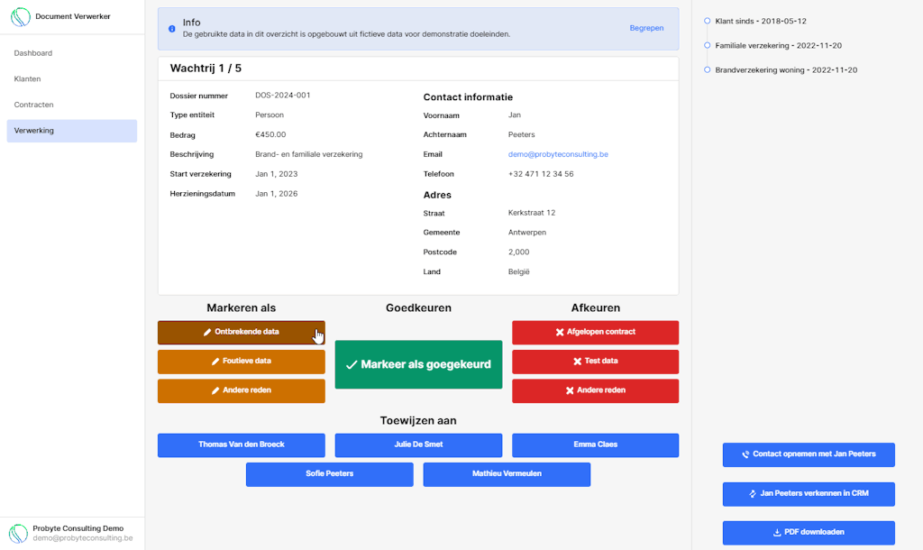The height and width of the screenshot is (550, 923).
Task: Click the Probyte Consulting Demo avatar icon
Action: pos(19,533)
